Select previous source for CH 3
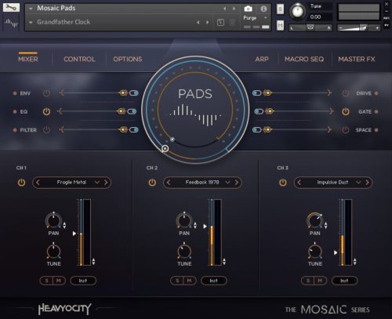The height and width of the screenshot is (319, 392). pyautogui.click(x=299, y=183)
